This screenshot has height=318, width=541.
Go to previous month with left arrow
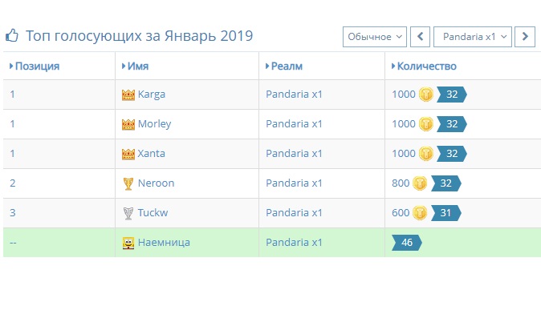pos(420,37)
